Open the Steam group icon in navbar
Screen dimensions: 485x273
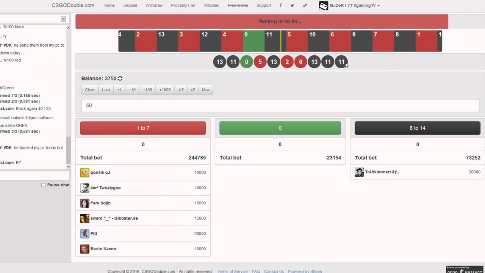coord(305,5)
